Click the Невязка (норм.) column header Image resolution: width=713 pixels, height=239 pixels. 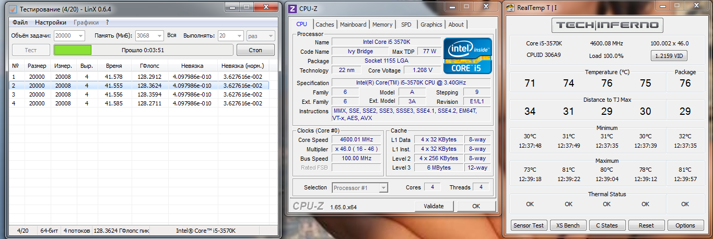click(242, 66)
